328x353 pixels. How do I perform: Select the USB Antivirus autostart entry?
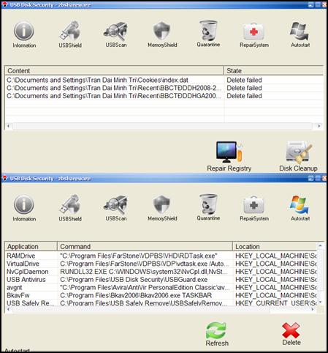161,280
